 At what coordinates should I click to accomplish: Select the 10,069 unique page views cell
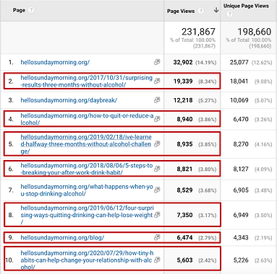click(239, 100)
